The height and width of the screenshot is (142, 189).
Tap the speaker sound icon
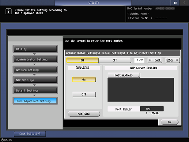click(175, 3)
